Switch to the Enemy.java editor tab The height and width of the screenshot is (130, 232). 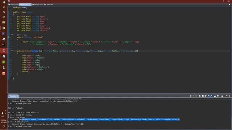click(x=13, y=4)
